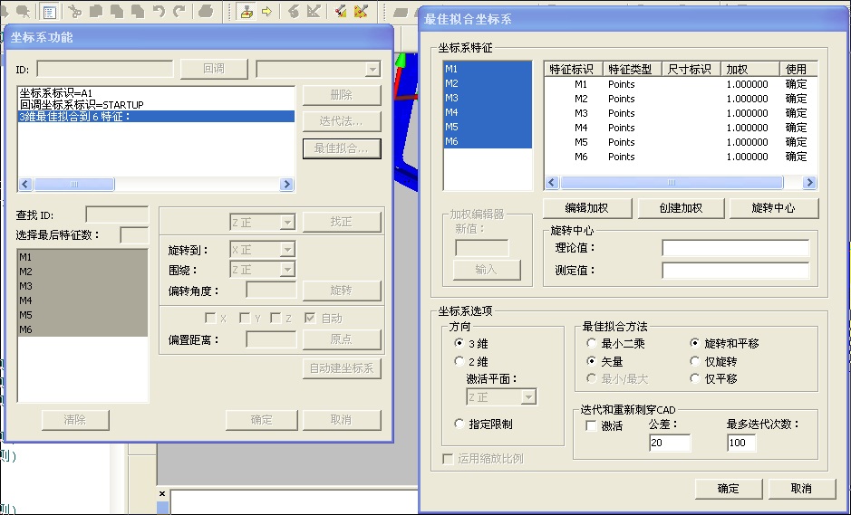Viewport: 851px width, 515px height.
Task: Click the red probe icon left of triangle icon
Action: (340, 12)
